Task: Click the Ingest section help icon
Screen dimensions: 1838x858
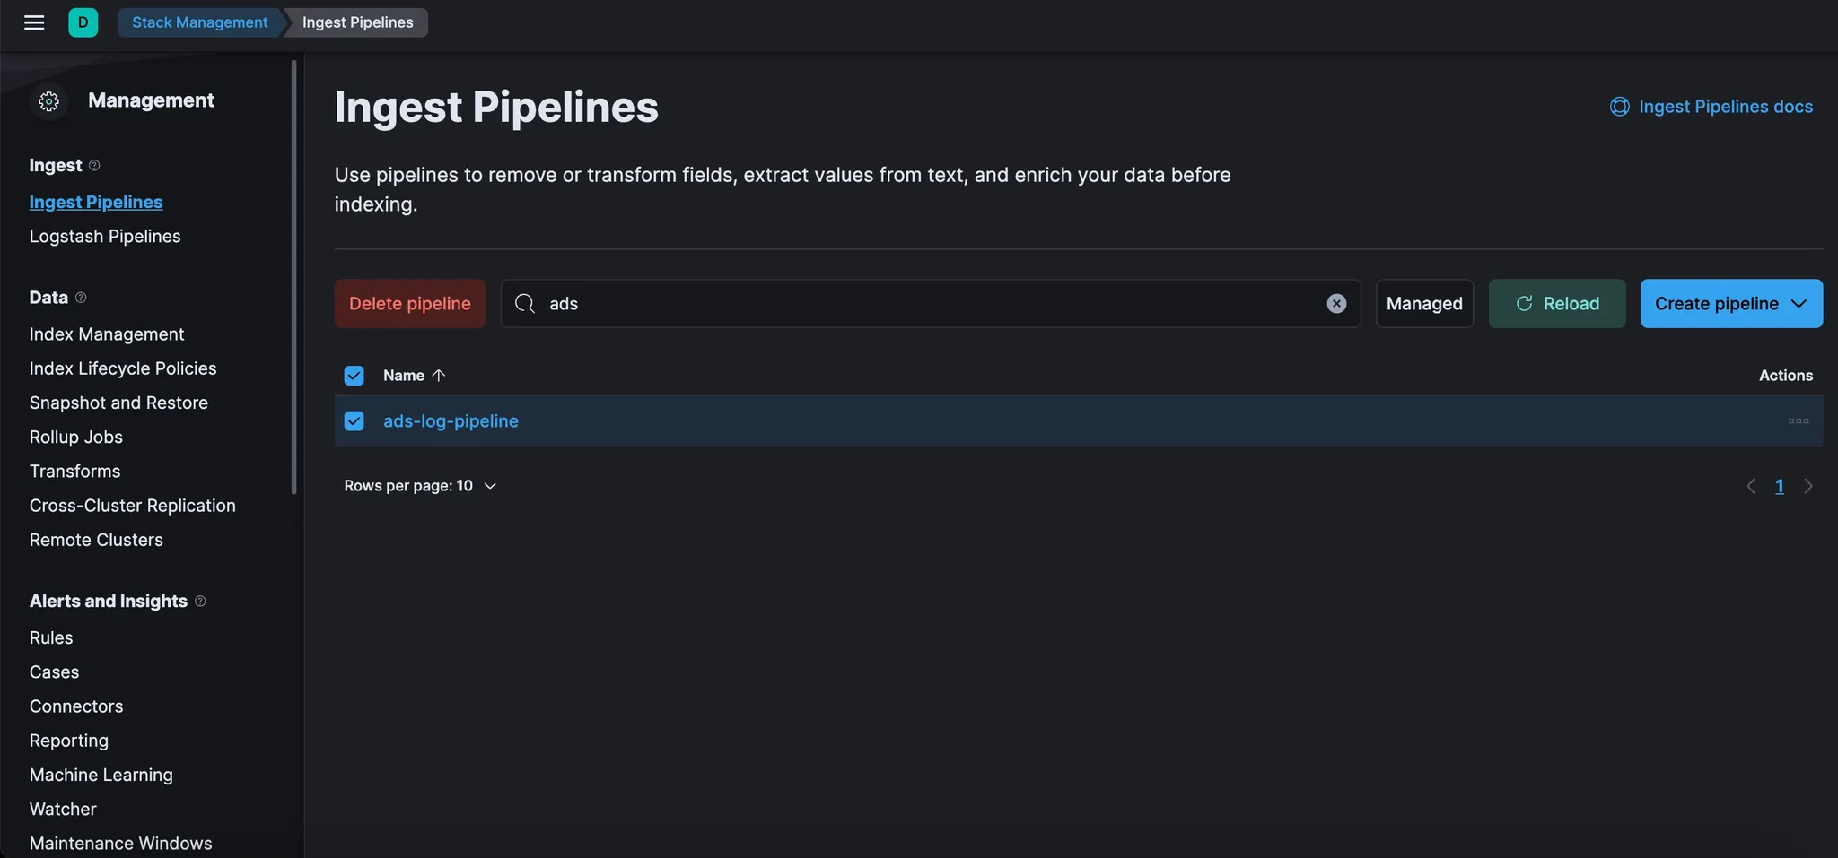Action: pyautogui.click(x=94, y=166)
